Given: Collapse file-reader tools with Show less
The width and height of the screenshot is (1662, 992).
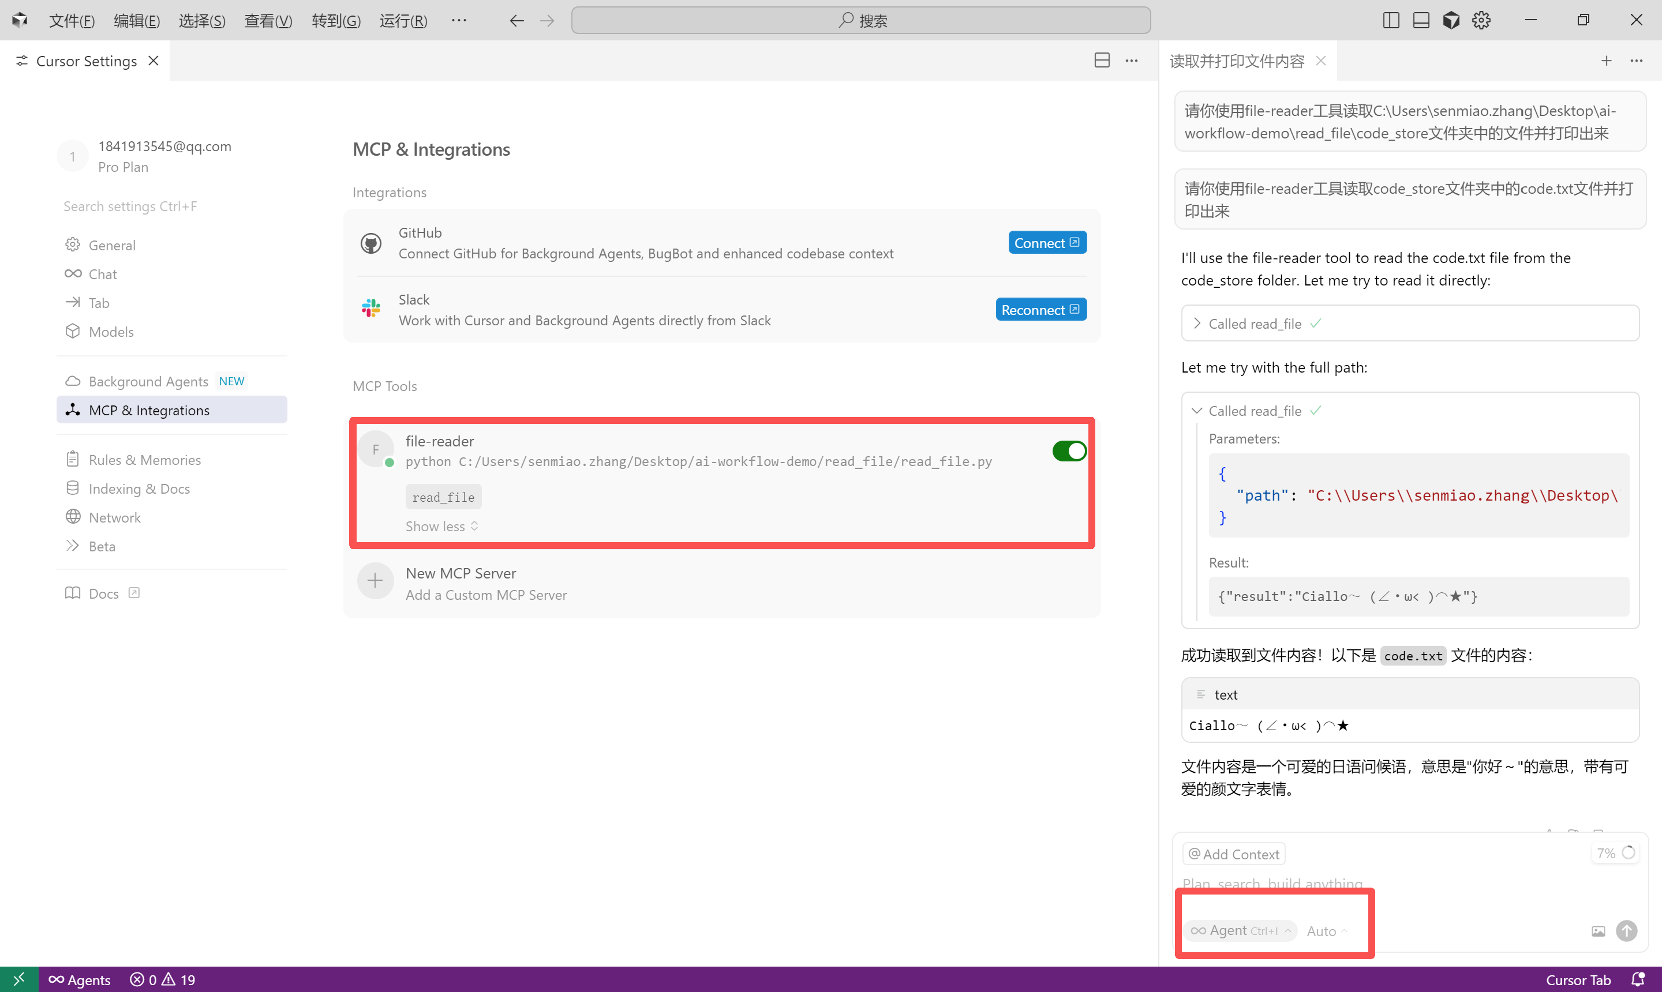Looking at the screenshot, I should [x=441, y=526].
